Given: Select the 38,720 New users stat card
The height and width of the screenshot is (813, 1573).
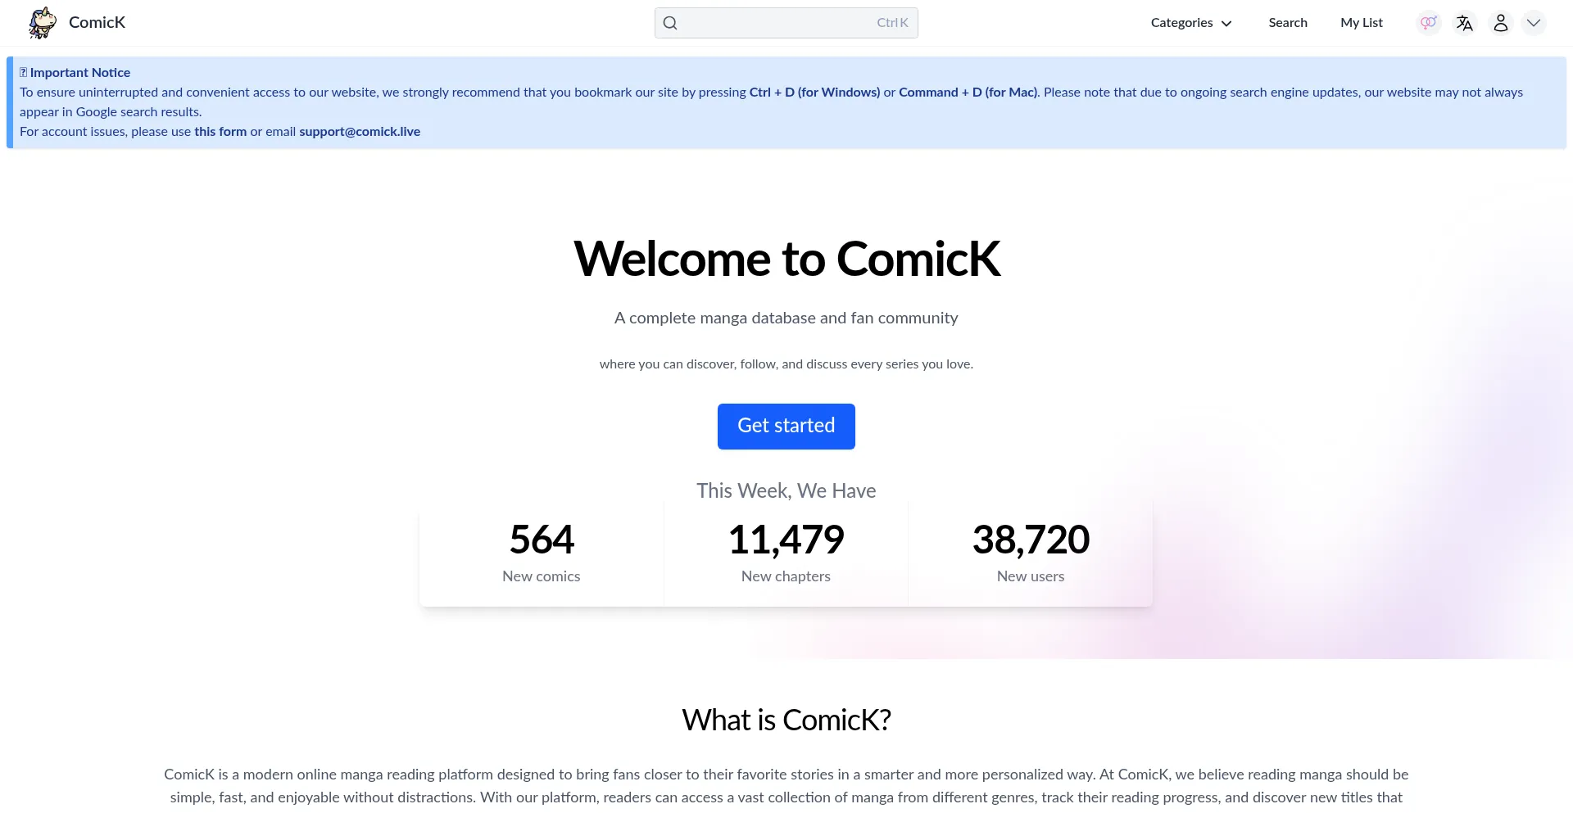Looking at the screenshot, I should point(1031,553).
